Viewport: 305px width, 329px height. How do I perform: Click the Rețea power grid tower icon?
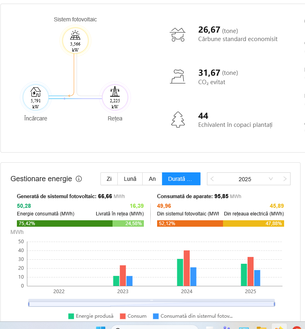tap(115, 92)
